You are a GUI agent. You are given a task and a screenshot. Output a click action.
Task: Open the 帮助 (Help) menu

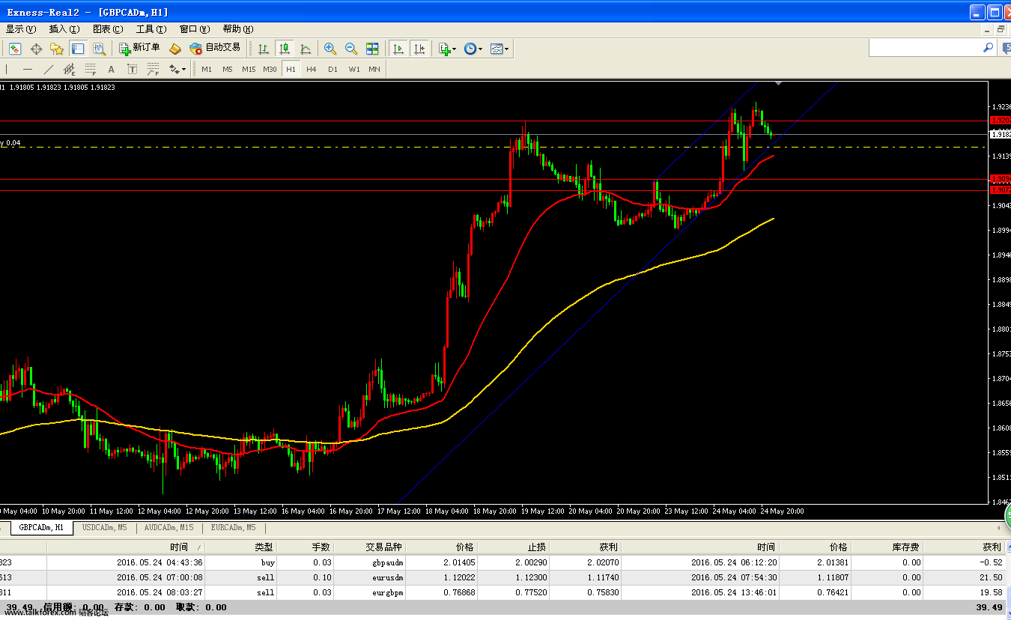238,29
